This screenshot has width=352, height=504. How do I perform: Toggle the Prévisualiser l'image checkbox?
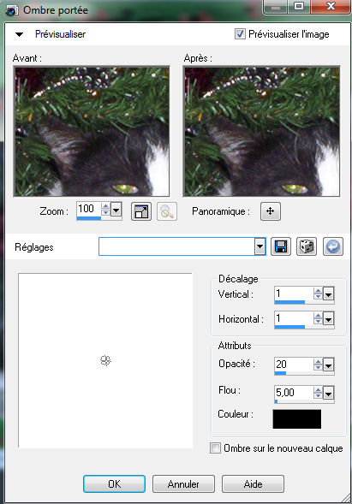coord(240,33)
